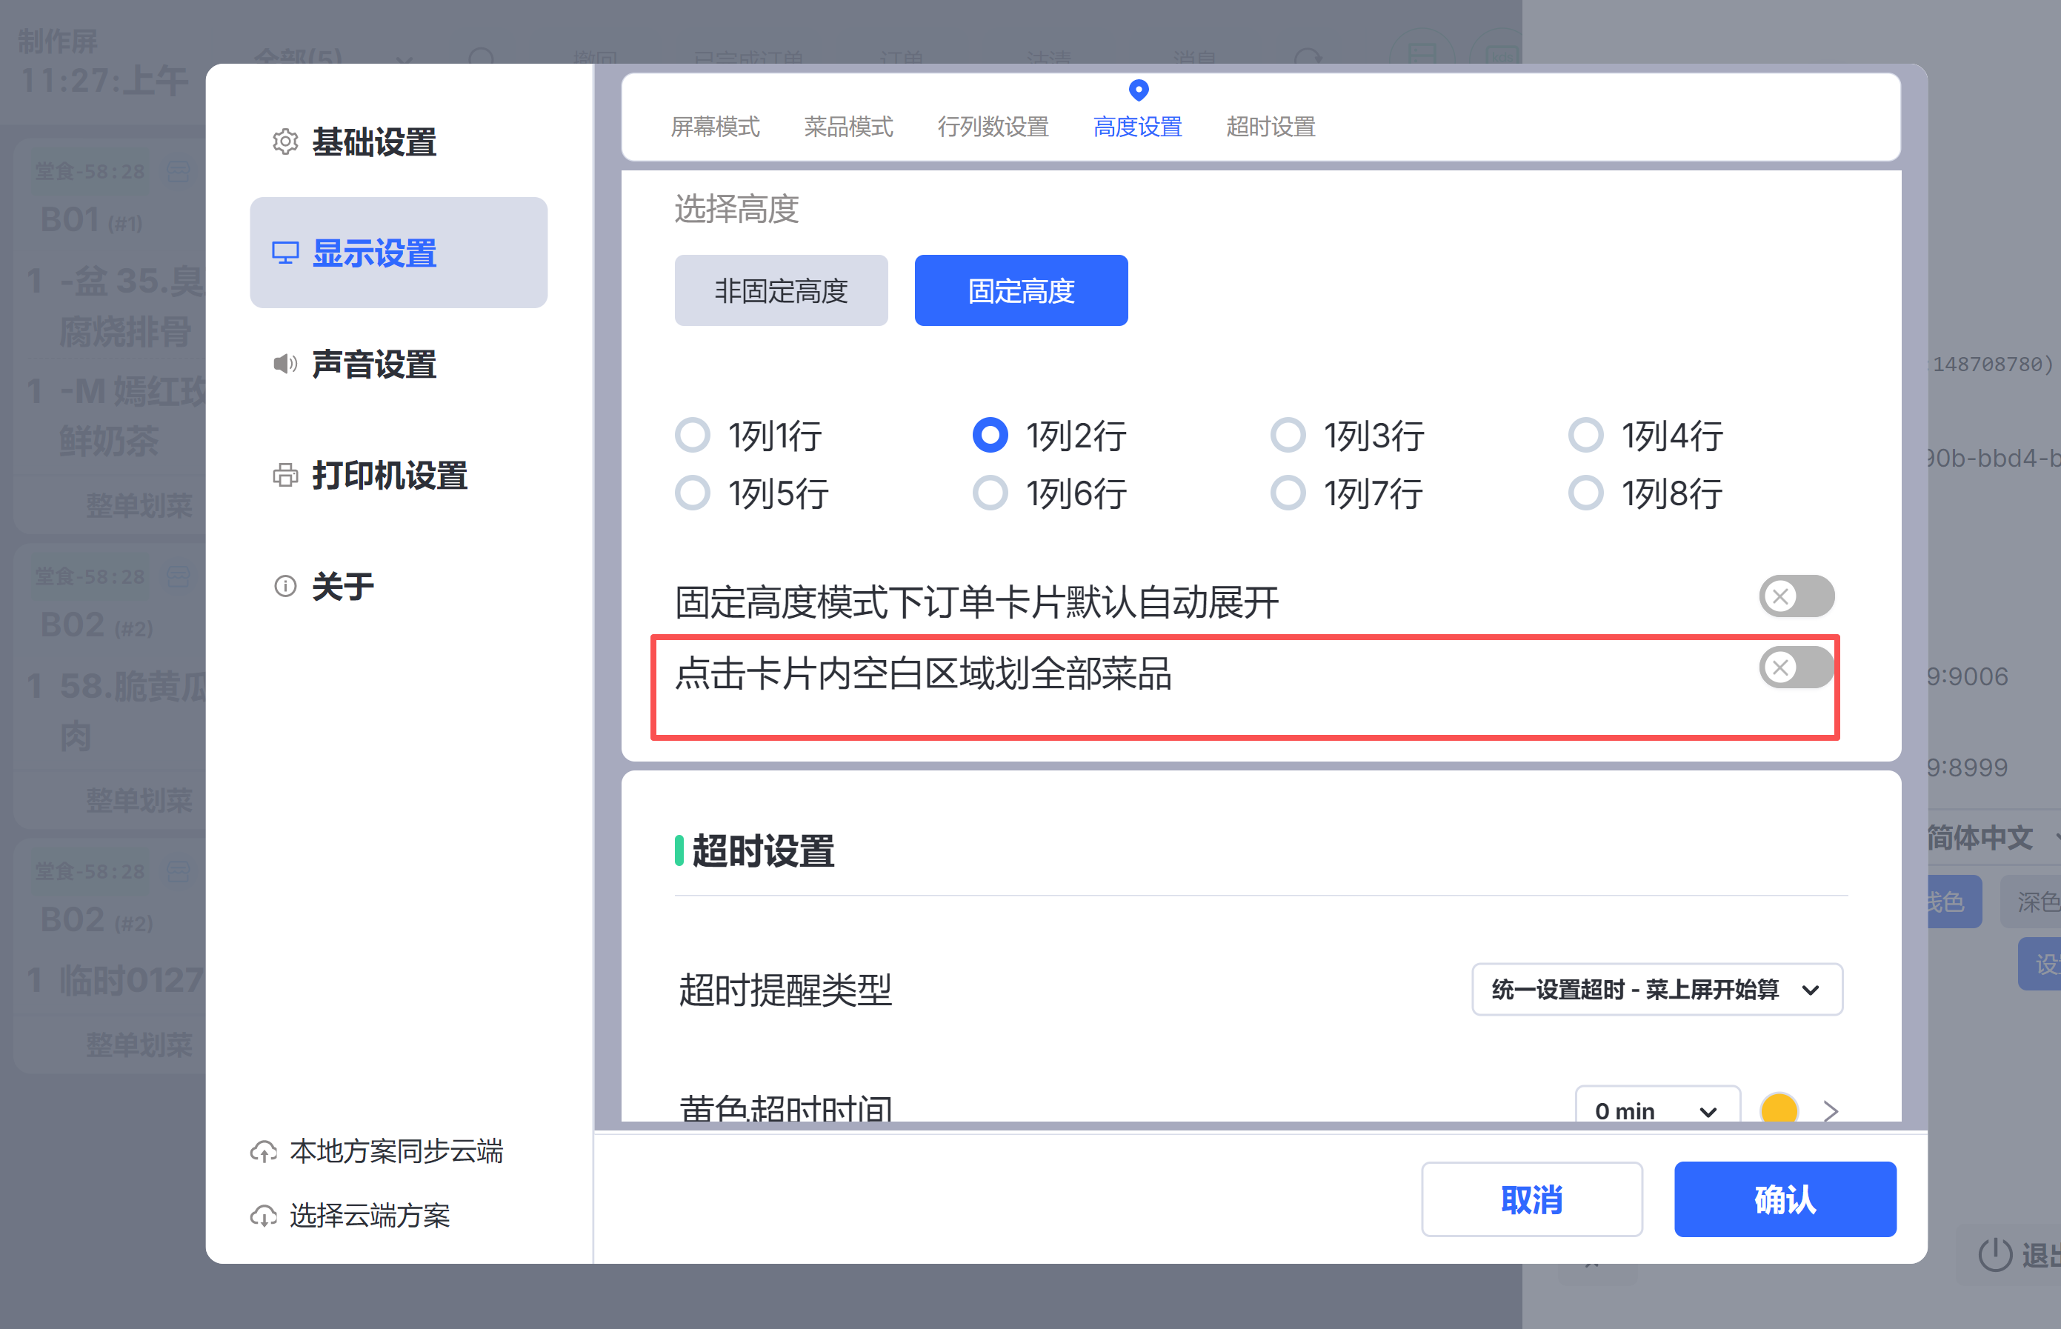Switch to the 超时设置 tab
This screenshot has width=2061, height=1329.
pos(1271,127)
